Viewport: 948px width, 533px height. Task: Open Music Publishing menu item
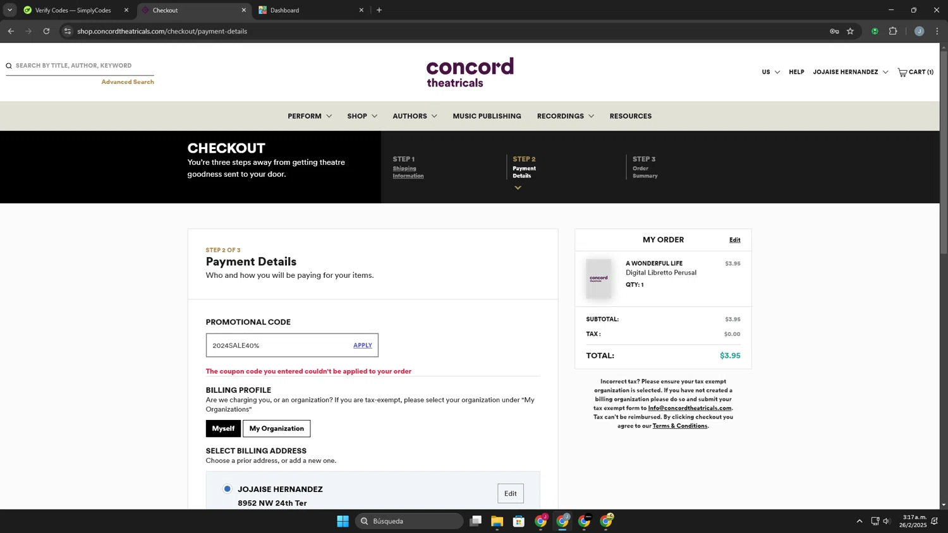(x=487, y=116)
